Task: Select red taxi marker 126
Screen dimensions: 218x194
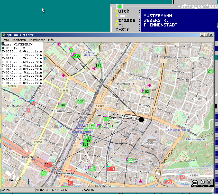Action: [168, 182]
